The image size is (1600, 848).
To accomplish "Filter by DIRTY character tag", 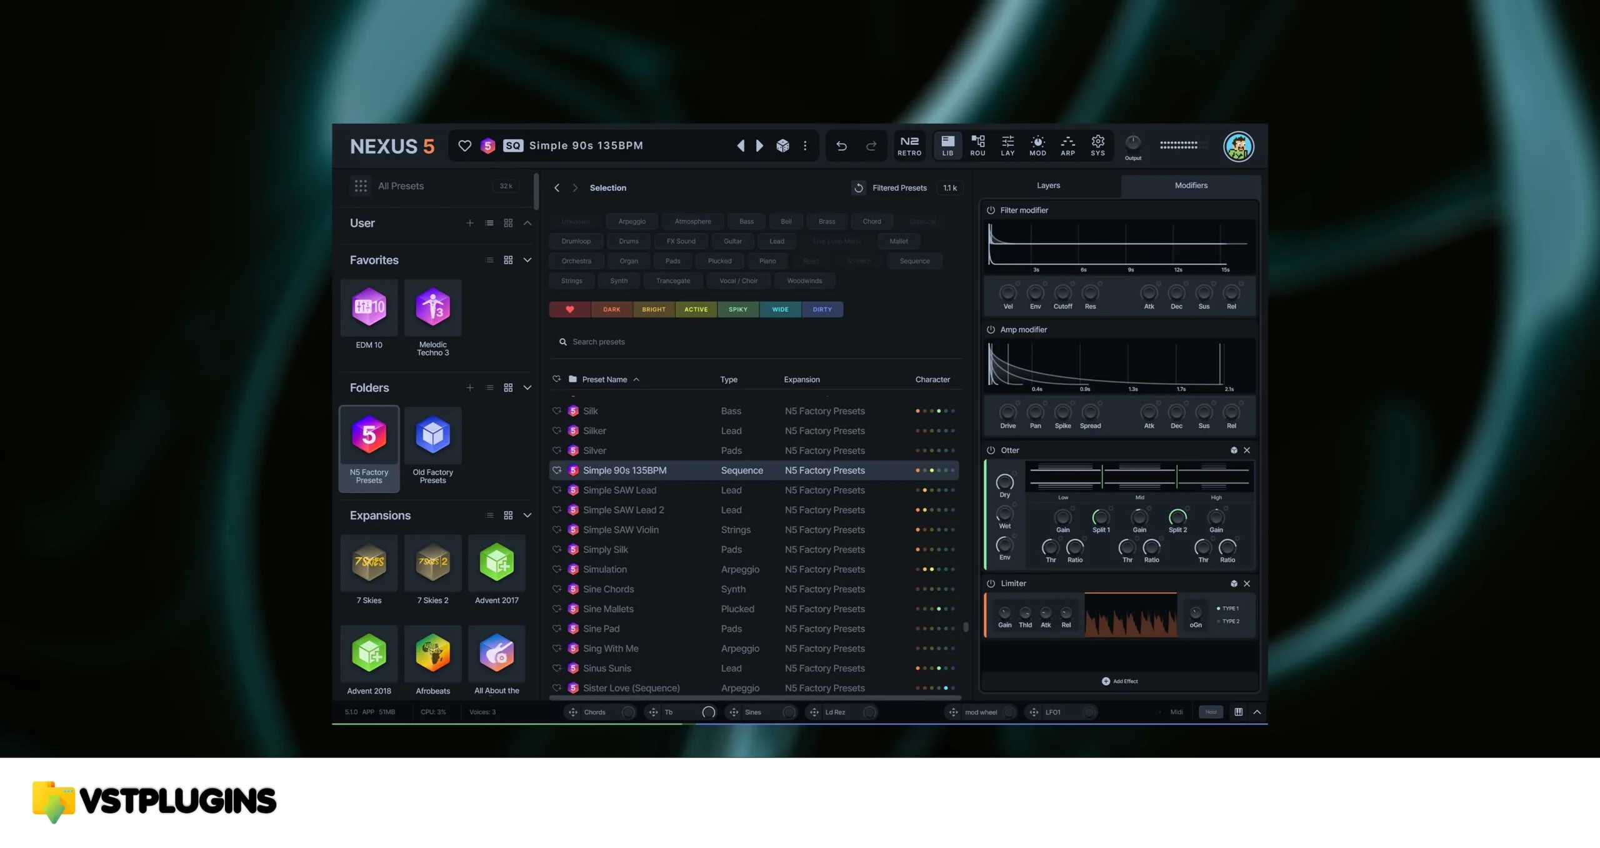I will pyautogui.click(x=822, y=309).
